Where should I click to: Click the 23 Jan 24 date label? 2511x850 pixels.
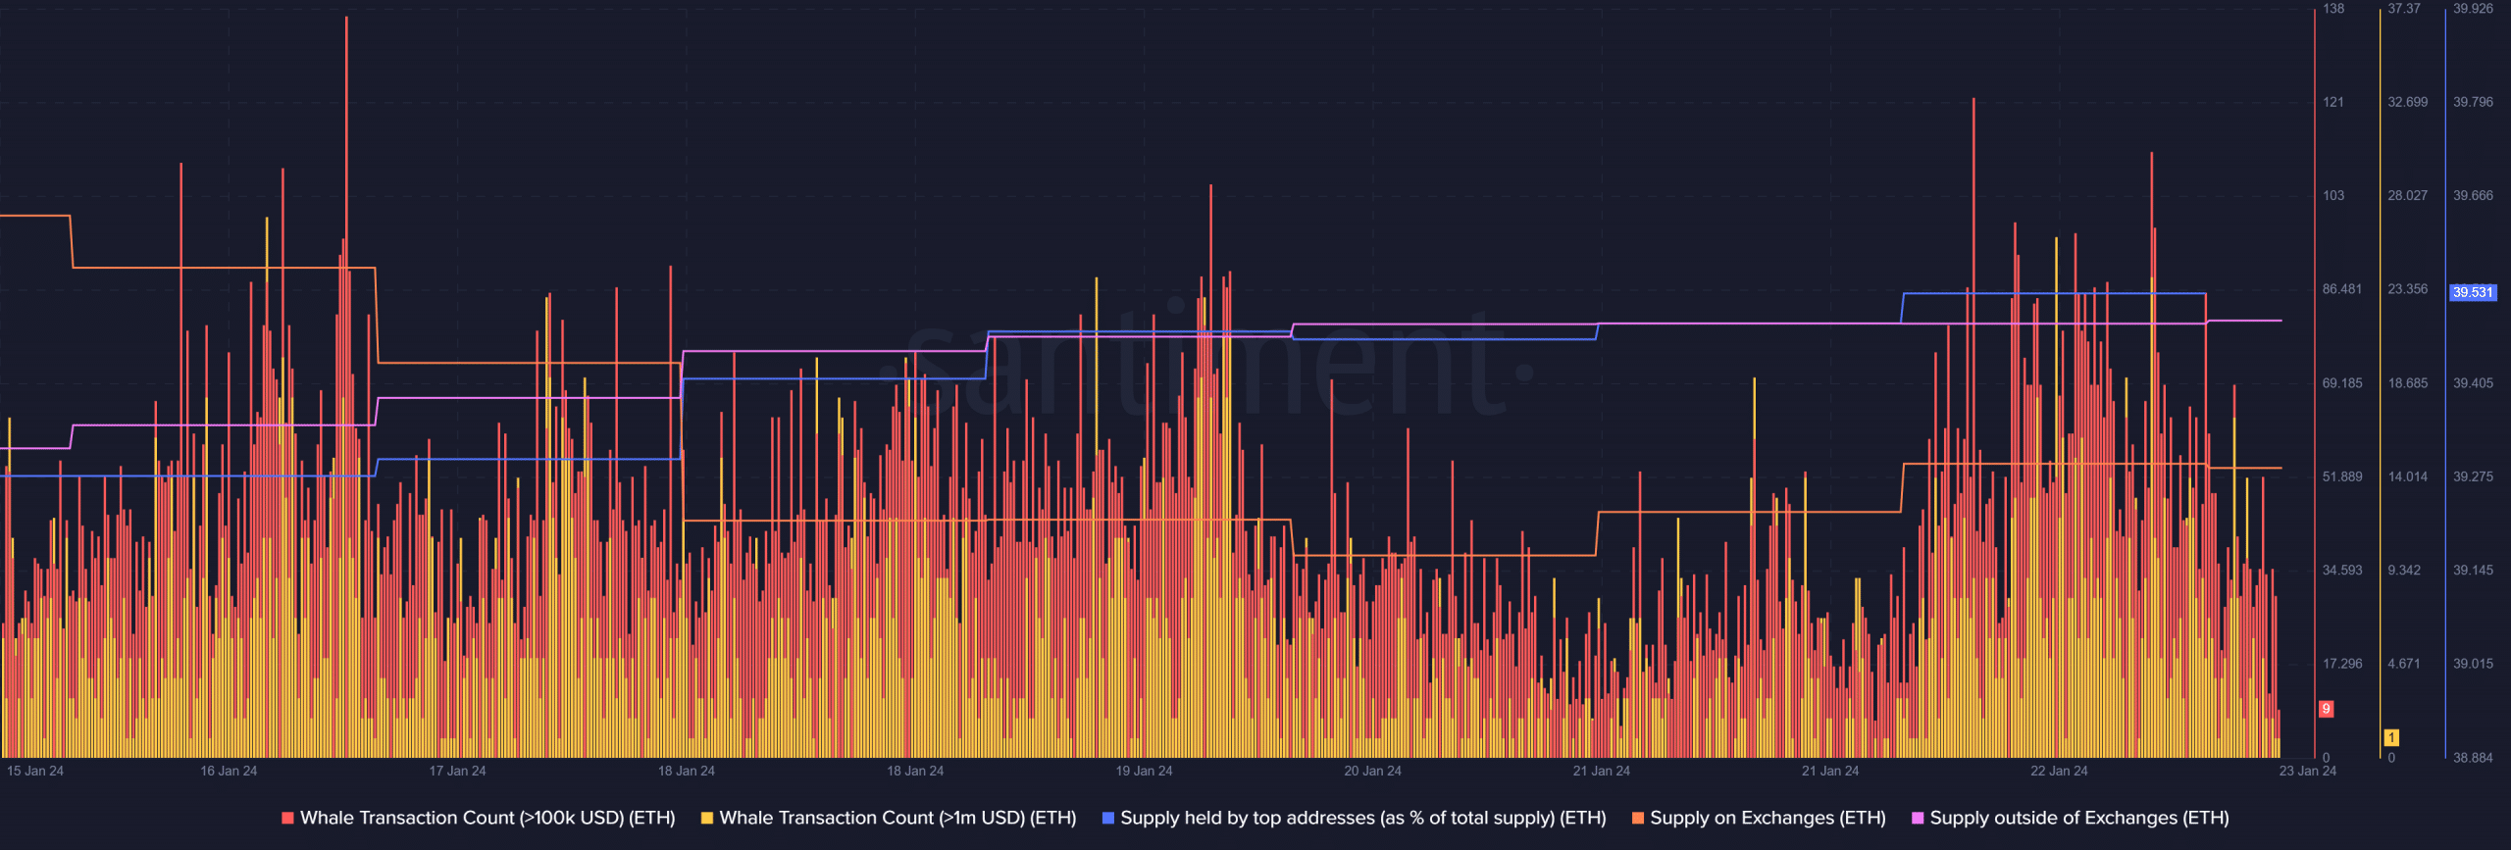click(2307, 771)
